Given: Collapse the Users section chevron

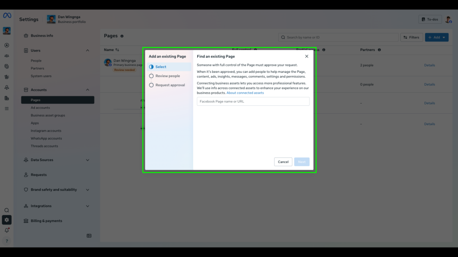Looking at the screenshot, I should coord(88,50).
